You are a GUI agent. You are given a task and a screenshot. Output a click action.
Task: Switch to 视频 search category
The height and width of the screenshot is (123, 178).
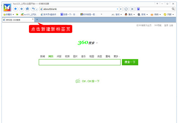[67, 56]
